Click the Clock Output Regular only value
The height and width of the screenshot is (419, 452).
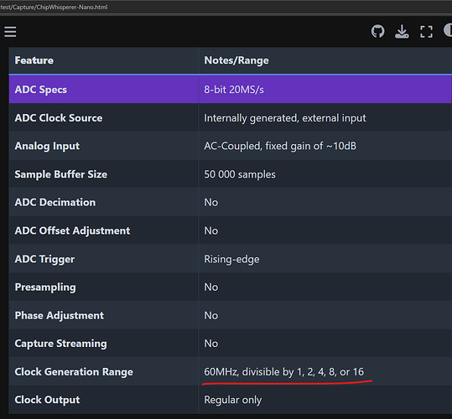click(233, 400)
